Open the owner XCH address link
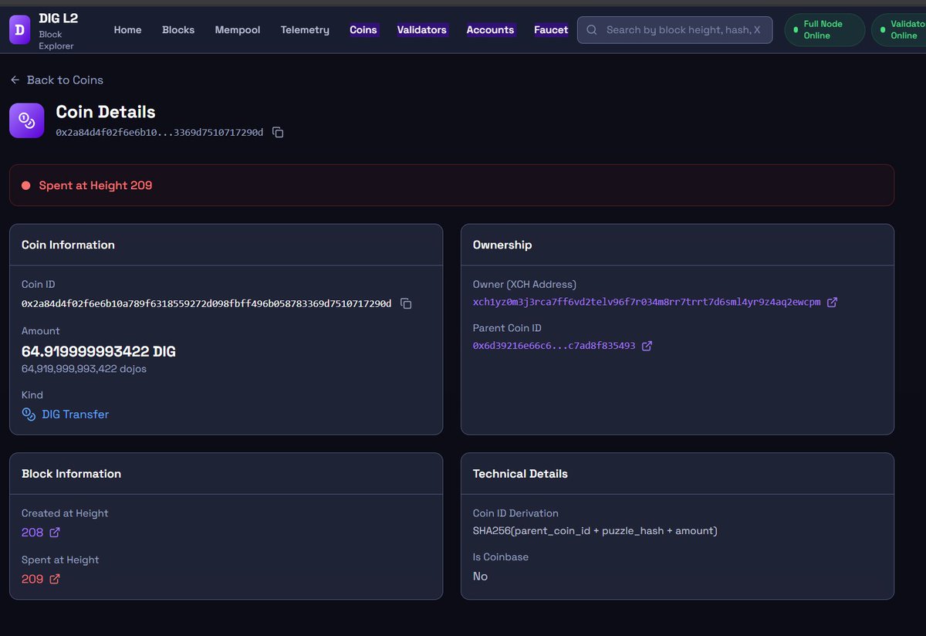 647,302
